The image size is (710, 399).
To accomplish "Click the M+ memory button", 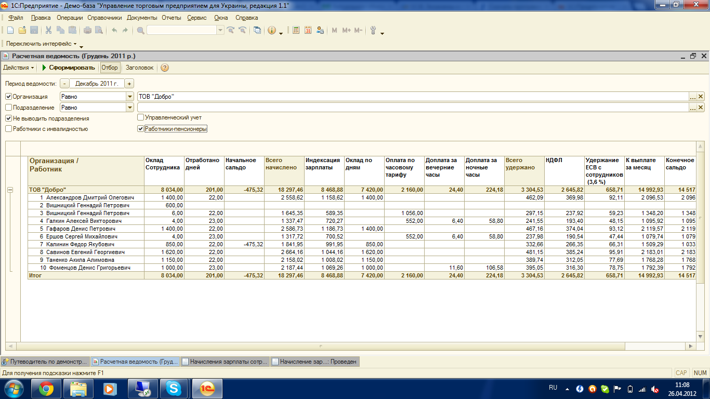I will click(347, 30).
